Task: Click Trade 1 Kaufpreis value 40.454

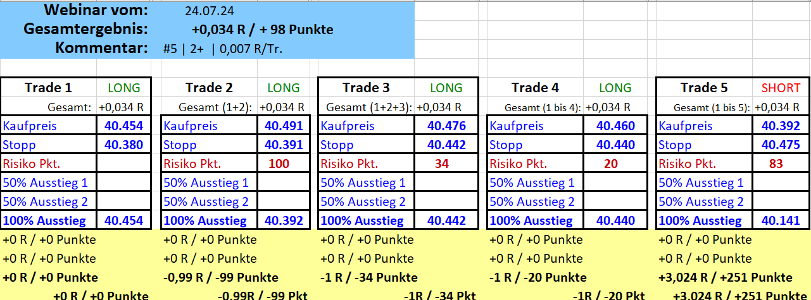Action: point(124,126)
